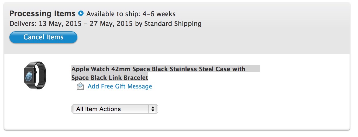Click the Processing Items heading
The height and width of the screenshot is (137, 358).
(x=43, y=13)
